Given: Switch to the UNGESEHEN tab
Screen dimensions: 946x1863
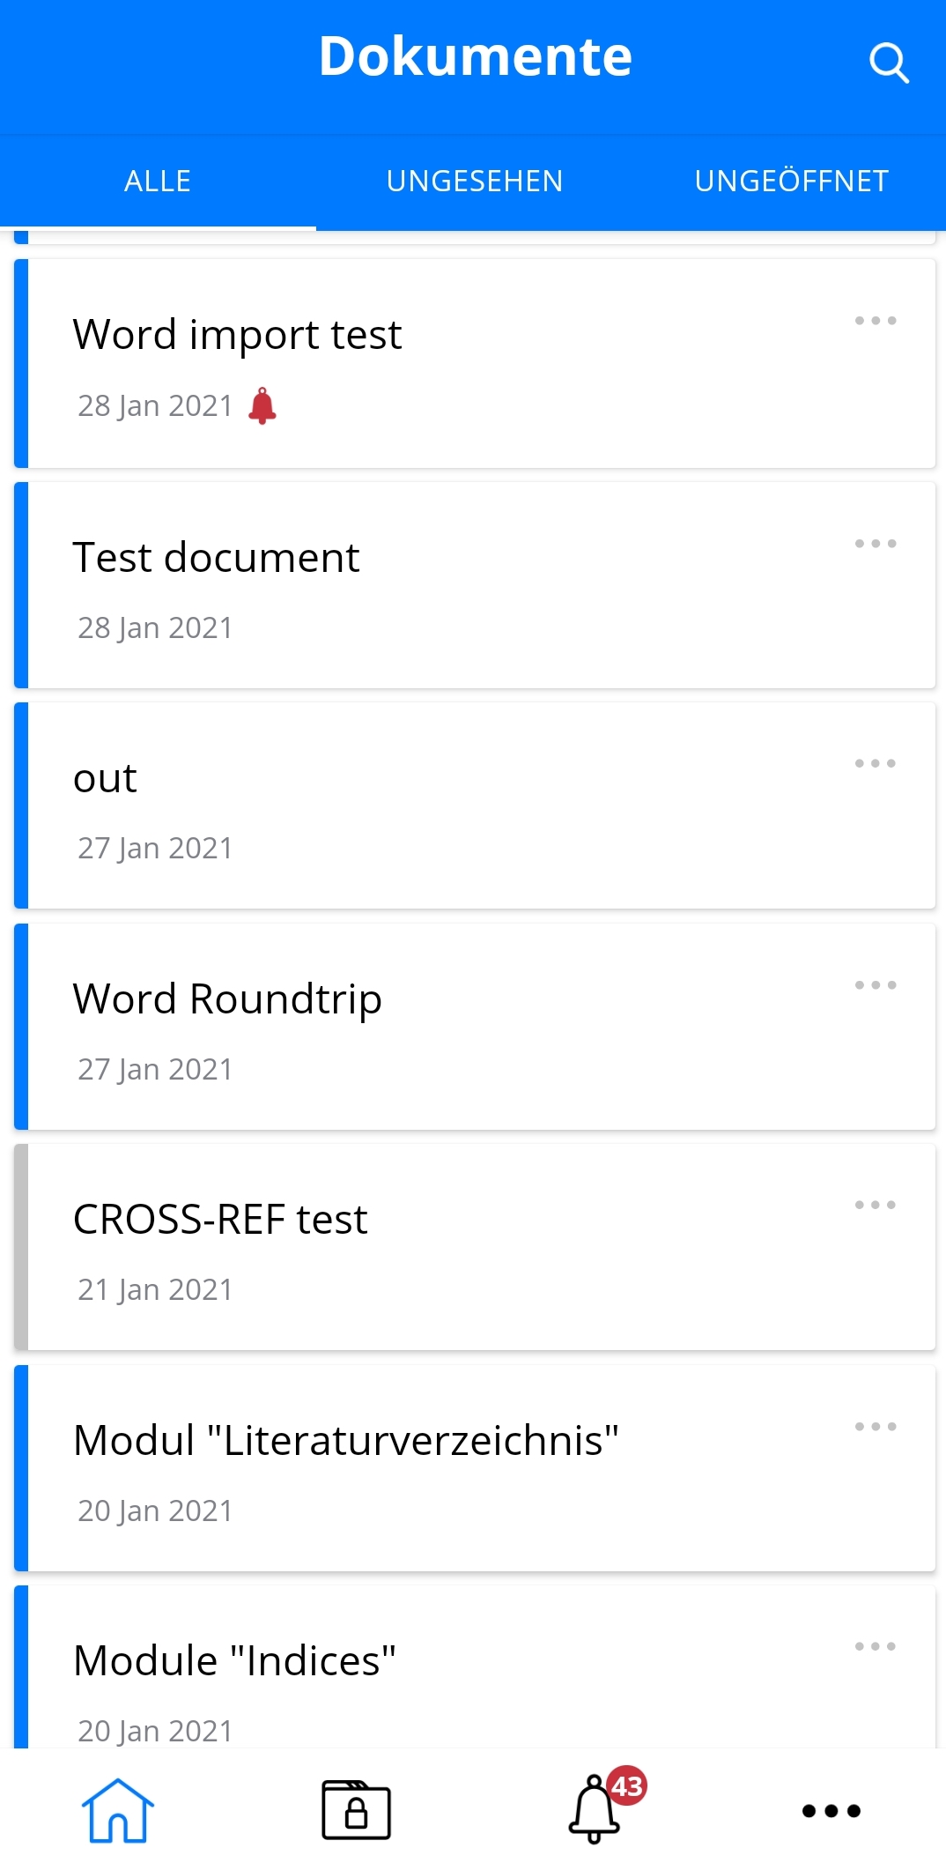Looking at the screenshot, I should click(x=474, y=182).
